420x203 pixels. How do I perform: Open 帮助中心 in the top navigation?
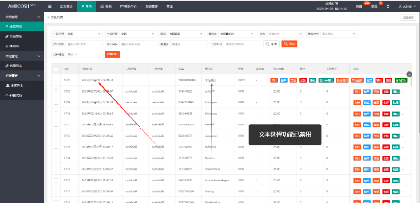pyautogui.click(x=128, y=6)
